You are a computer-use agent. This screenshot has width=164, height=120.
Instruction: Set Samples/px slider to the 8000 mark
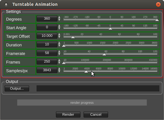click(x=110, y=71)
